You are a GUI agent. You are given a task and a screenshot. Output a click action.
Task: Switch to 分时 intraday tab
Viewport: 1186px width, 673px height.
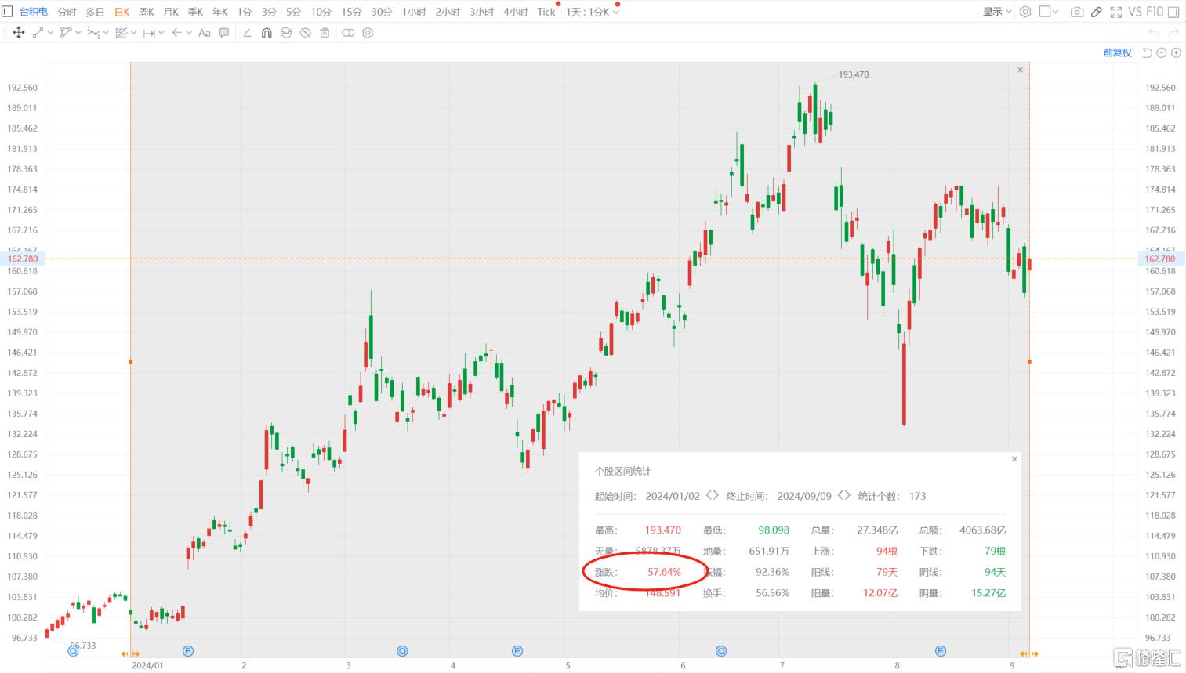click(67, 12)
